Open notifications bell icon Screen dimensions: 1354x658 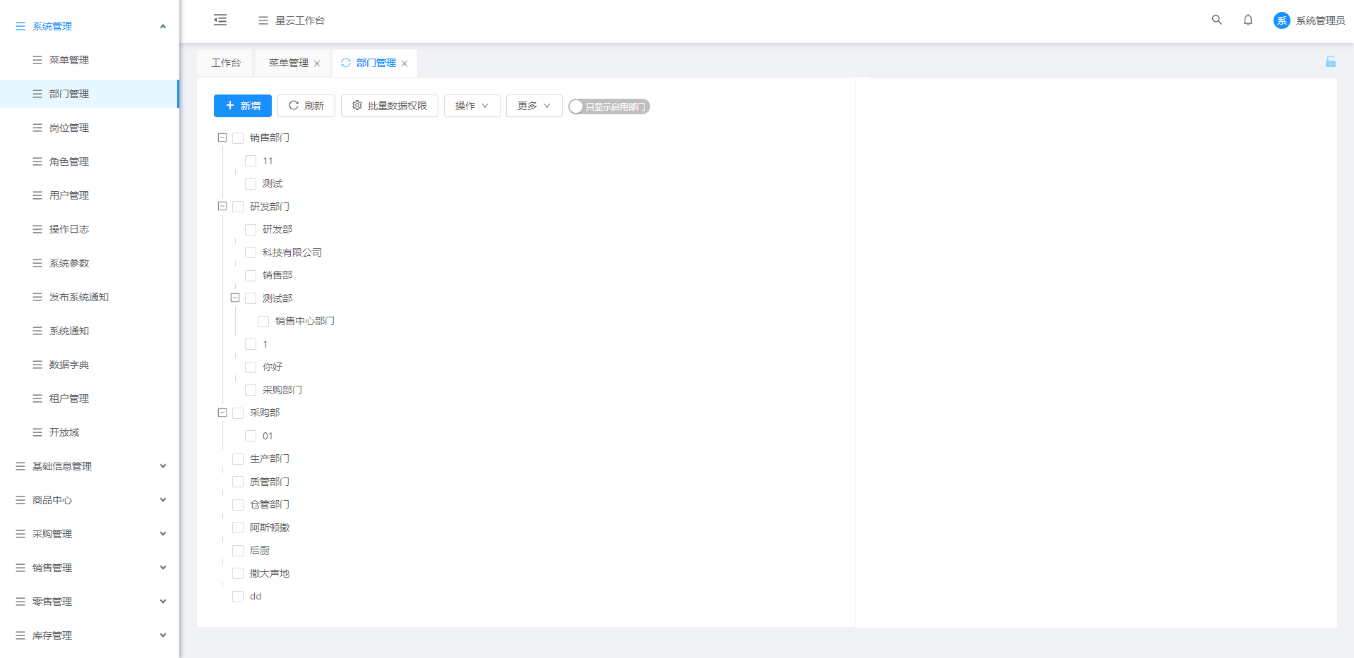(x=1248, y=20)
